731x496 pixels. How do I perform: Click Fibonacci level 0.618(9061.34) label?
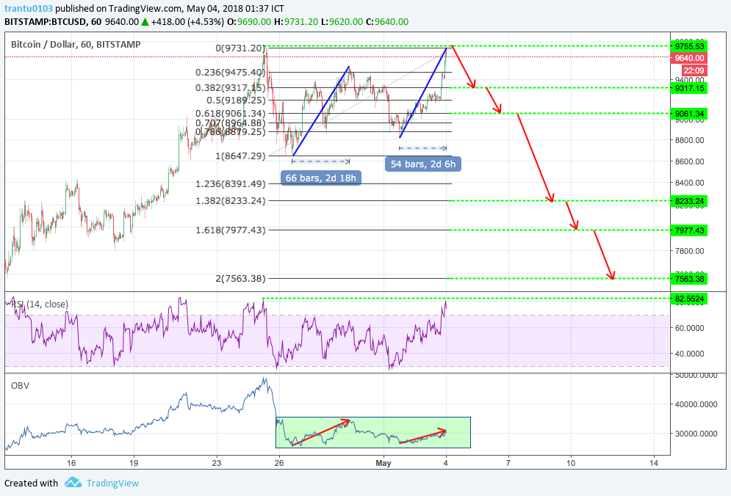click(230, 113)
